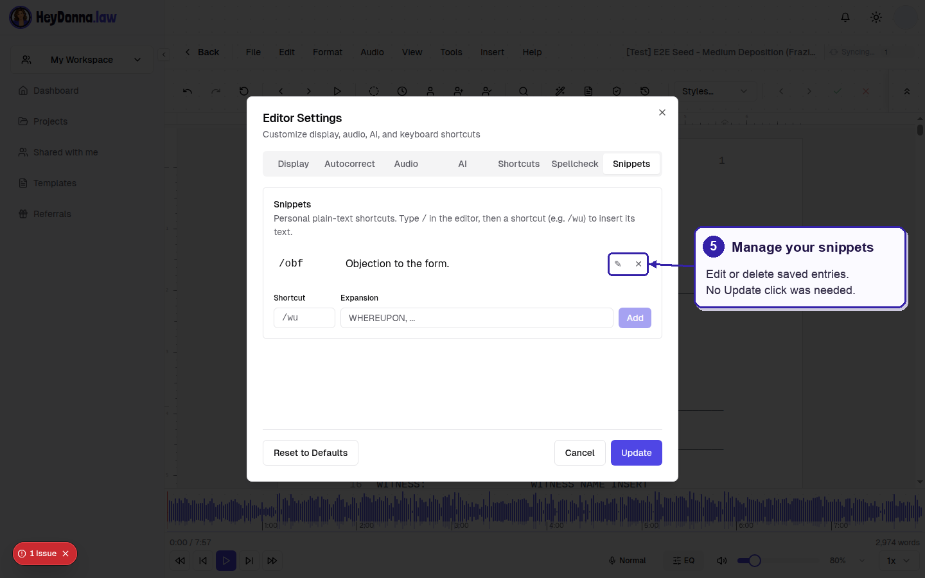Click the shield icon in the toolbar
This screenshot has width=925, height=578.
617,91
